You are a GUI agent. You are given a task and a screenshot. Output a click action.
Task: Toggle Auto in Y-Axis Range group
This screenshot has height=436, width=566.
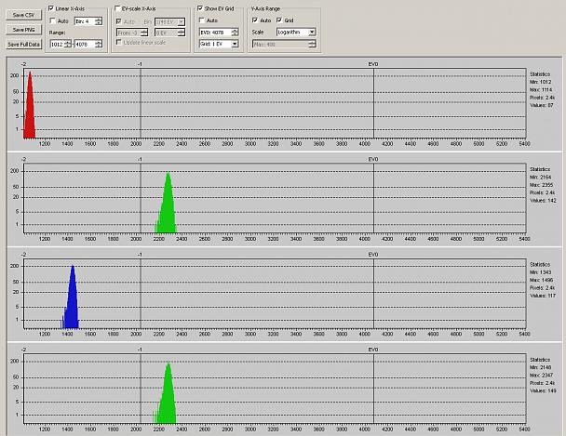pos(255,20)
